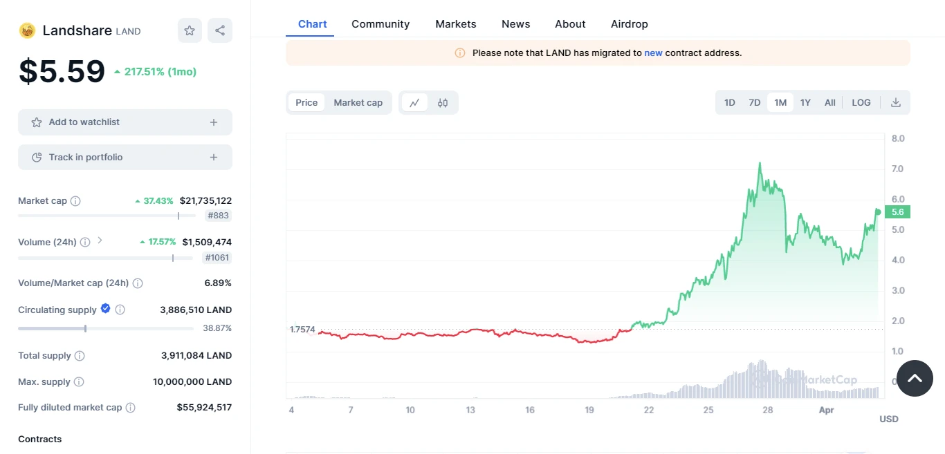Click the notice warning icon
The width and height of the screenshot is (945, 454).
point(460,53)
